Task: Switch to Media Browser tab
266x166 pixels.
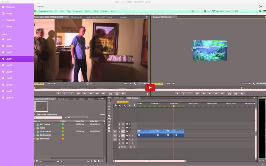Action: (64, 99)
